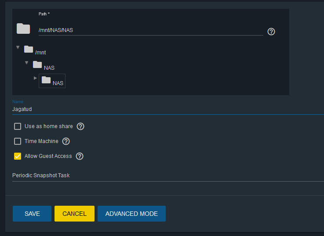This screenshot has height=236, width=324.
Task: Click into the Name field with Jagatud
Action: [168, 109]
